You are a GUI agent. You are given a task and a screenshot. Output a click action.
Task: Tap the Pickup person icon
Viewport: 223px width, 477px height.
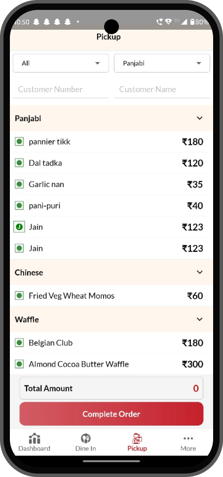coord(137,438)
